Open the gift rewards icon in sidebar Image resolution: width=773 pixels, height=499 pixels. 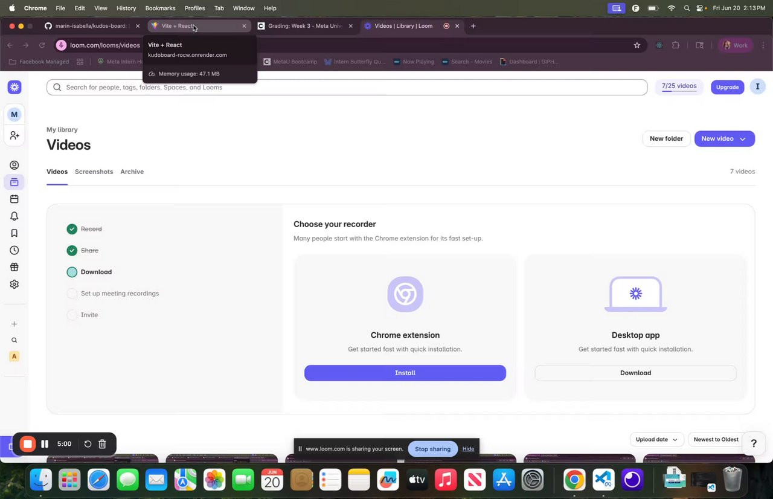14,267
